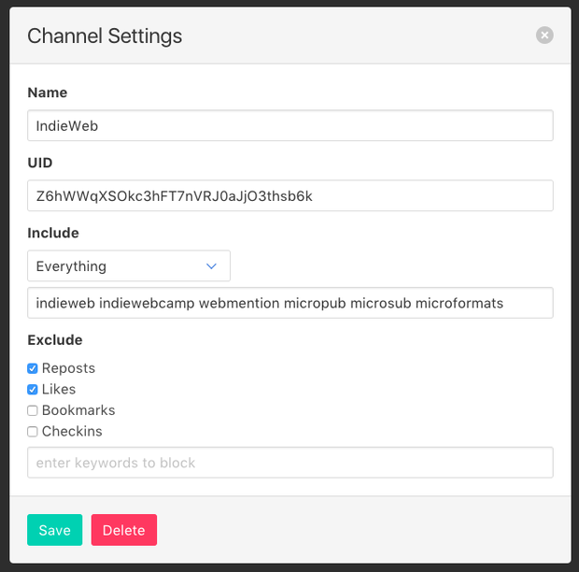Click the Likes label text
The image size is (579, 572).
[x=59, y=389]
